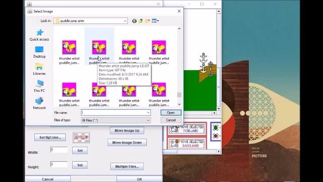The height and width of the screenshot is (182, 323).
Task: Click the canvas vertical scroll up arrow
Action: [x=219, y=11]
